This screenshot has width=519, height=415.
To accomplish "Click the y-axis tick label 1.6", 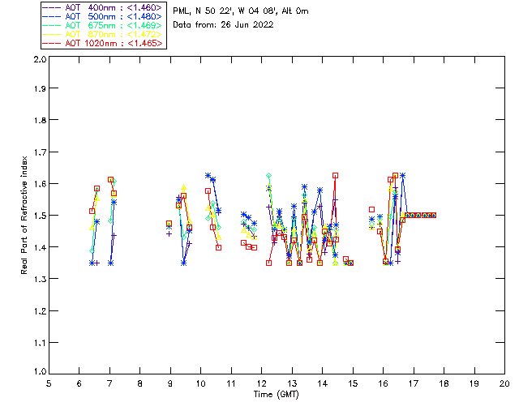I will tap(40, 184).
